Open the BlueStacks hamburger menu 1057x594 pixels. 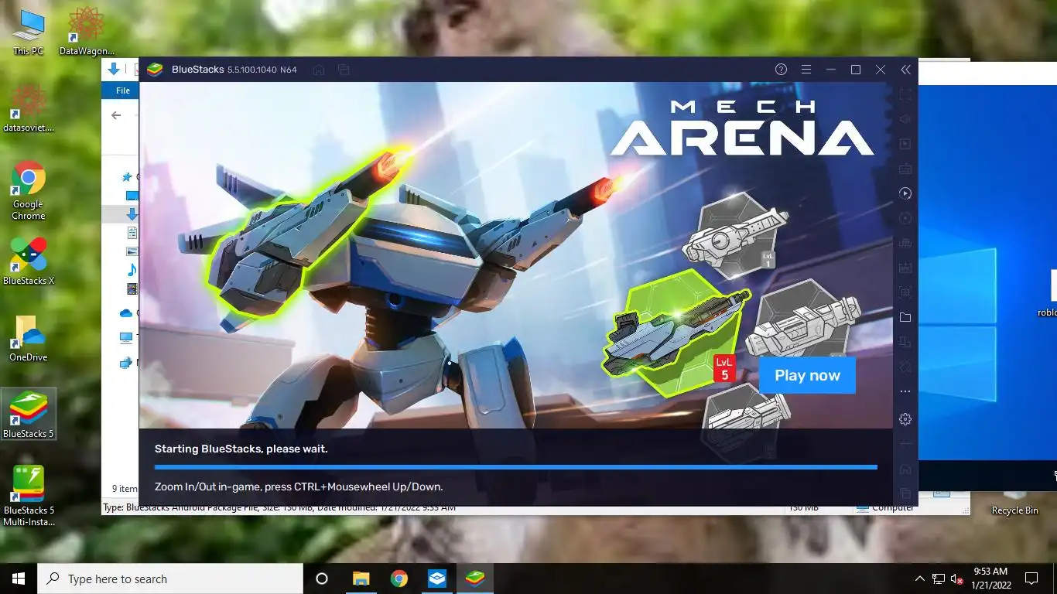806,70
